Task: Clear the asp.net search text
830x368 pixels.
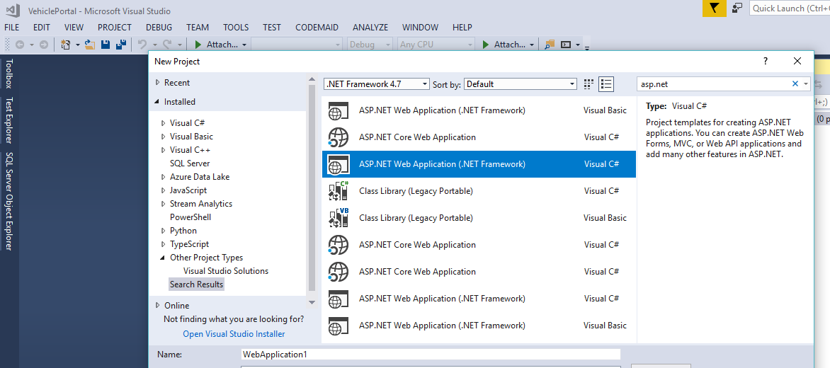Action: coord(795,84)
